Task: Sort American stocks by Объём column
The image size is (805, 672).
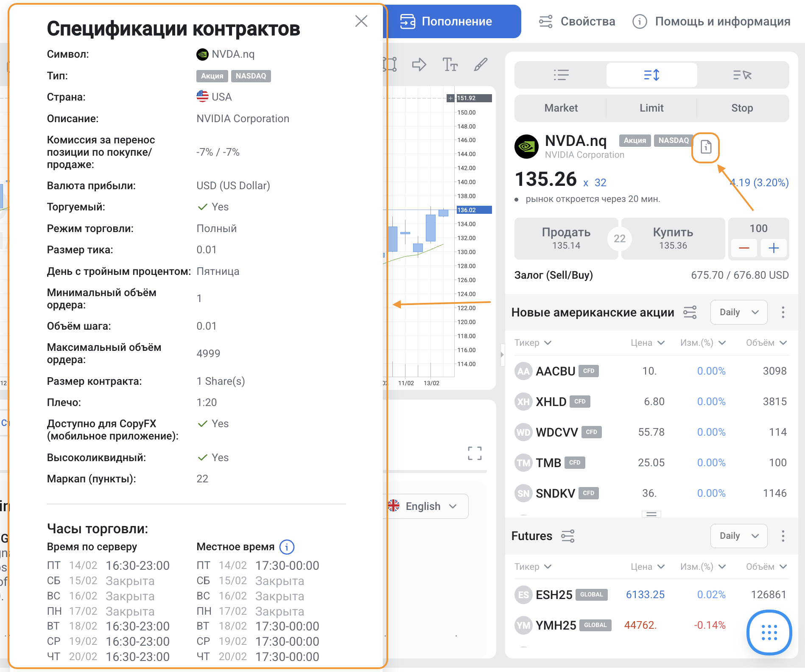Action: pyautogui.click(x=766, y=343)
